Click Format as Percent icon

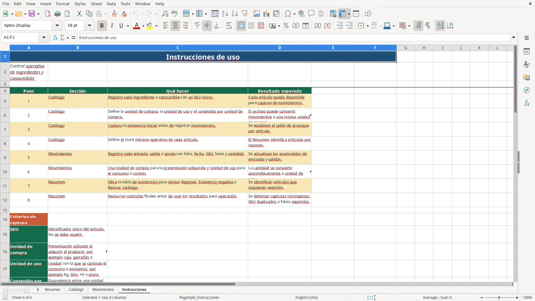286,26
